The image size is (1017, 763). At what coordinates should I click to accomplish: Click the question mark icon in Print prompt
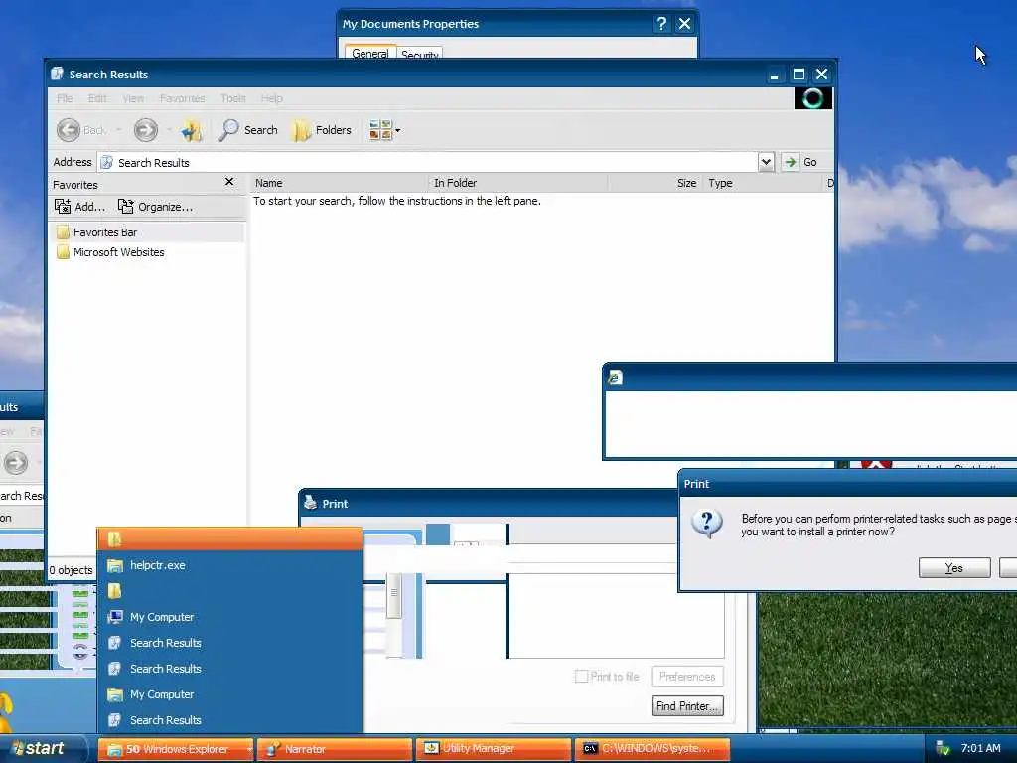[707, 524]
